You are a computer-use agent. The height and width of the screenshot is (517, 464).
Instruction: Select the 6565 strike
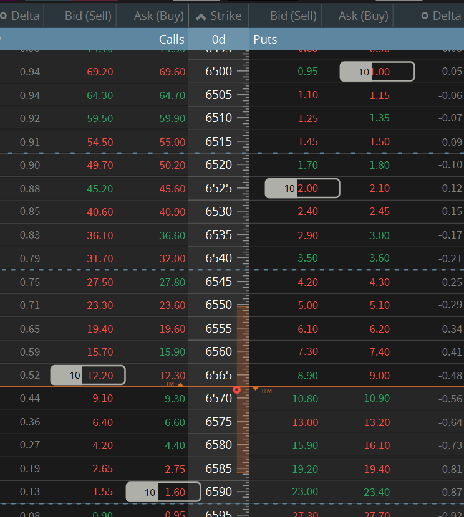click(x=218, y=375)
